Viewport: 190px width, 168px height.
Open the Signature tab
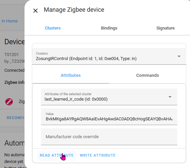pos(165,28)
